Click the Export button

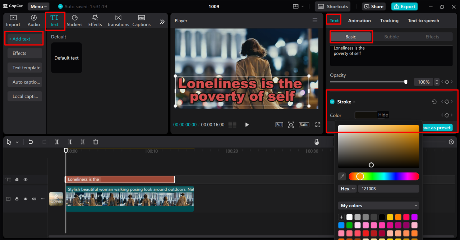pyautogui.click(x=405, y=6)
